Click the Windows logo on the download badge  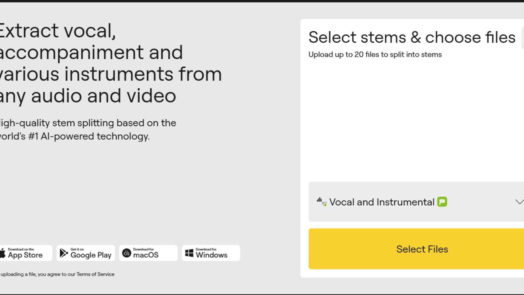[x=189, y=253]
